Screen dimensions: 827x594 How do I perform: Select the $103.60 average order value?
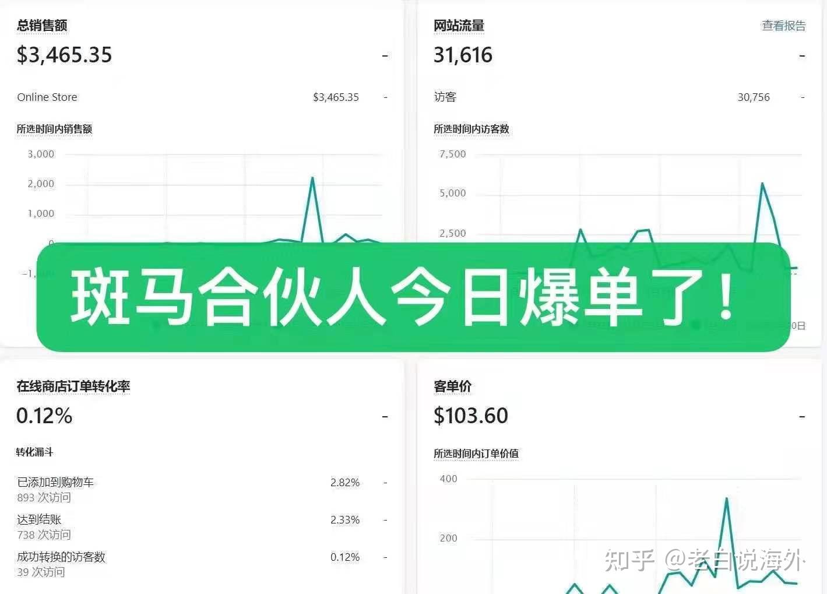471,416
